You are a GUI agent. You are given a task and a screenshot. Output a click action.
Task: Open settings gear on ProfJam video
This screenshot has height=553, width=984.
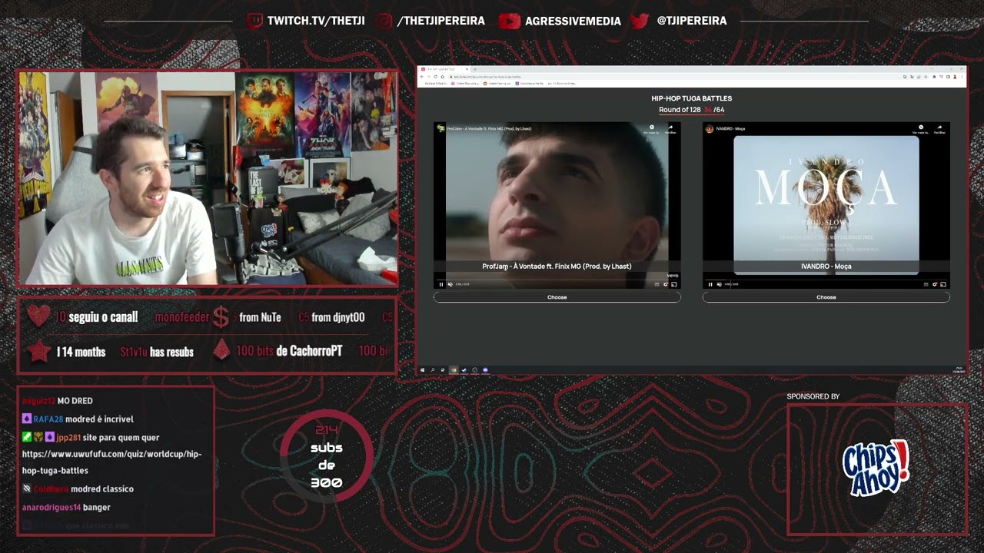point(665,284)
